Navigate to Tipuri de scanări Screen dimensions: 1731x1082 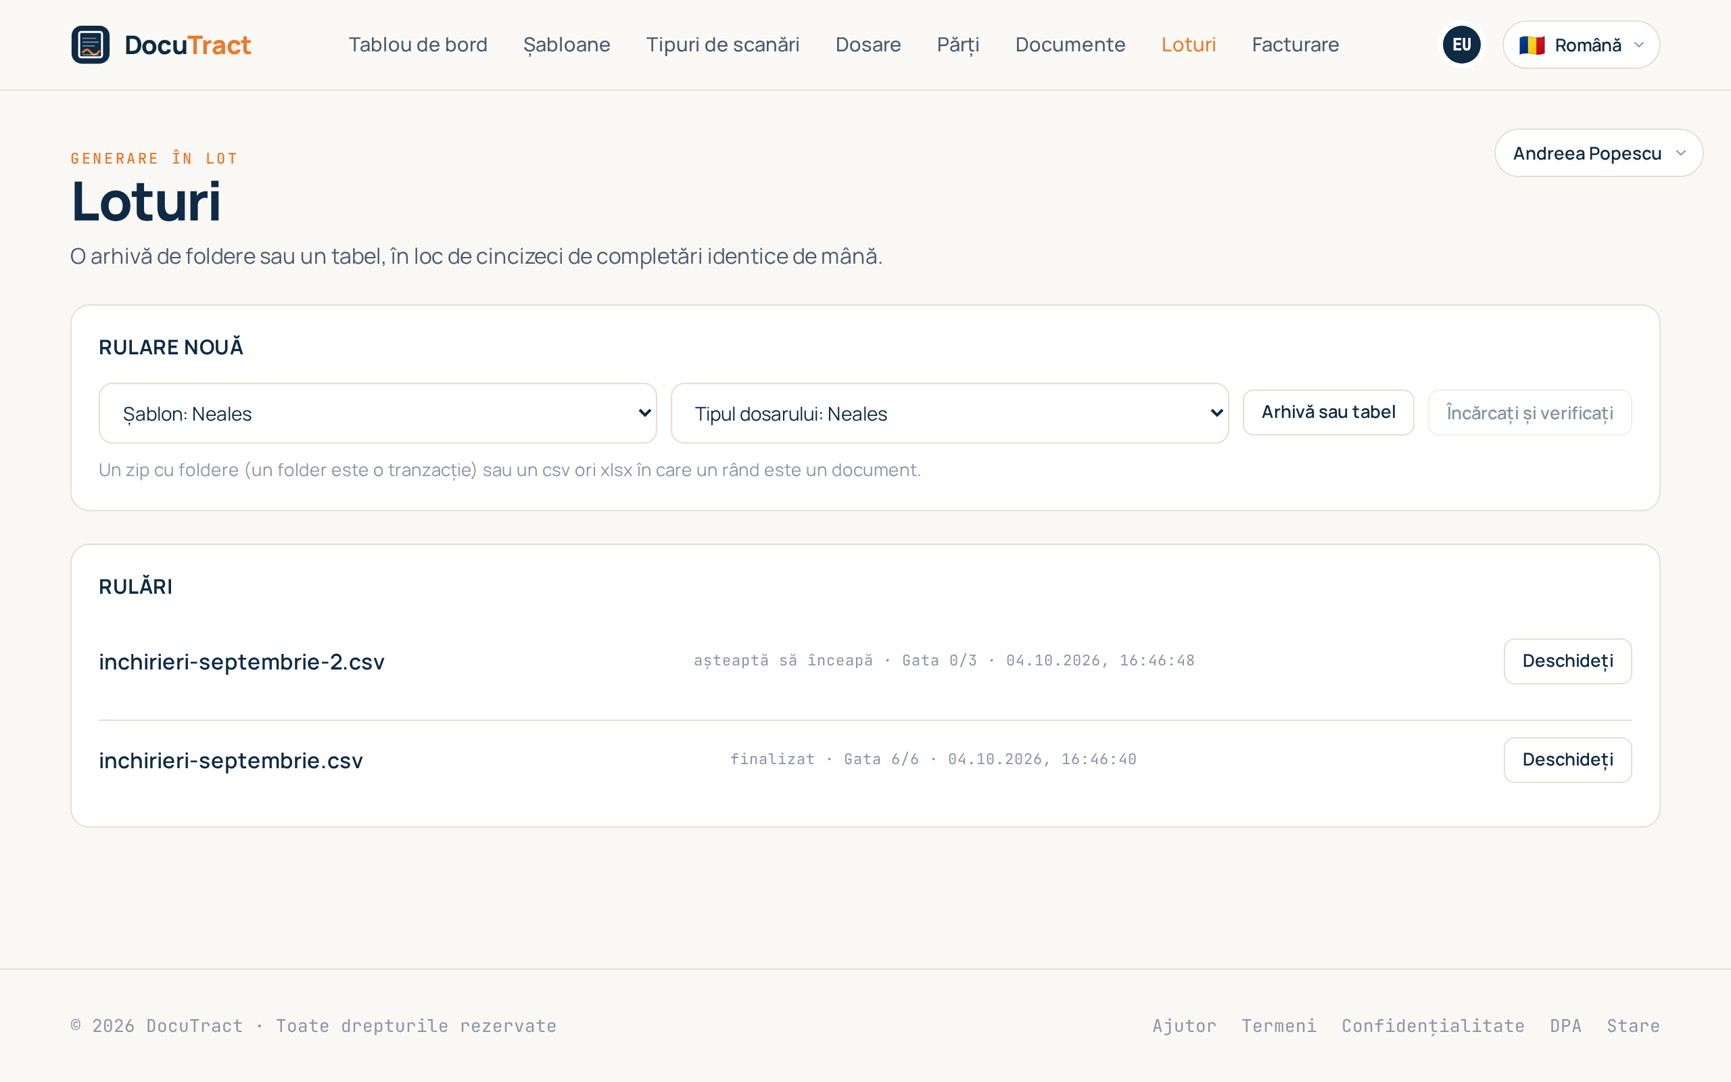coord(722,45)
